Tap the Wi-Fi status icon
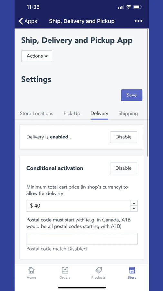163x291 pixels. coord(129,7)
